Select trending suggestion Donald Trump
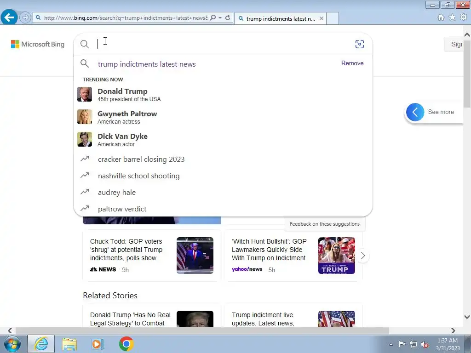 click(223, 95)
